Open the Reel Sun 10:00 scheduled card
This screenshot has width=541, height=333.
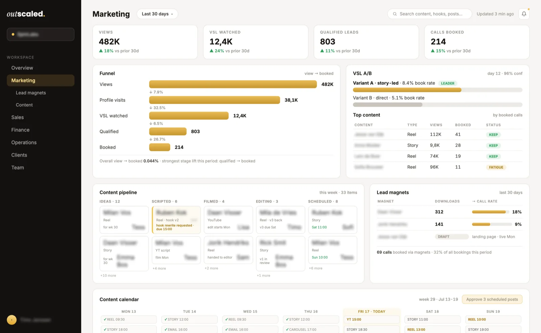click(x=333, y=250)
